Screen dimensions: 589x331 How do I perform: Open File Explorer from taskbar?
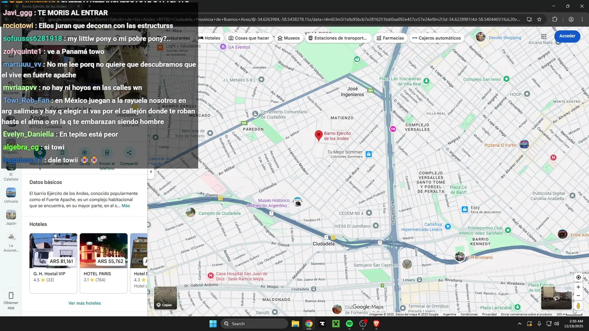click(295, 324)
